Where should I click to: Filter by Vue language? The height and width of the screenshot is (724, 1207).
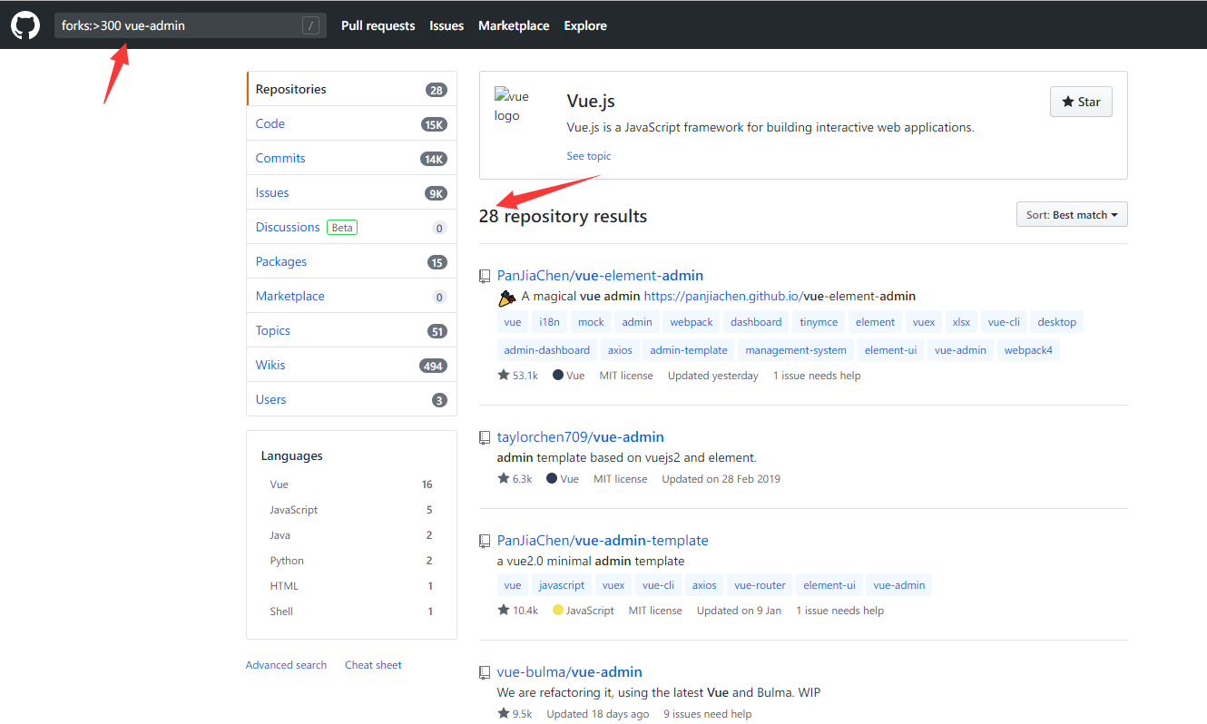[x=351, y=484]
